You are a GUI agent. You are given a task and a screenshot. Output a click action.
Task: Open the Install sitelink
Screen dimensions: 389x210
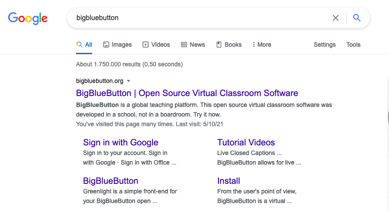coord(229,181)
